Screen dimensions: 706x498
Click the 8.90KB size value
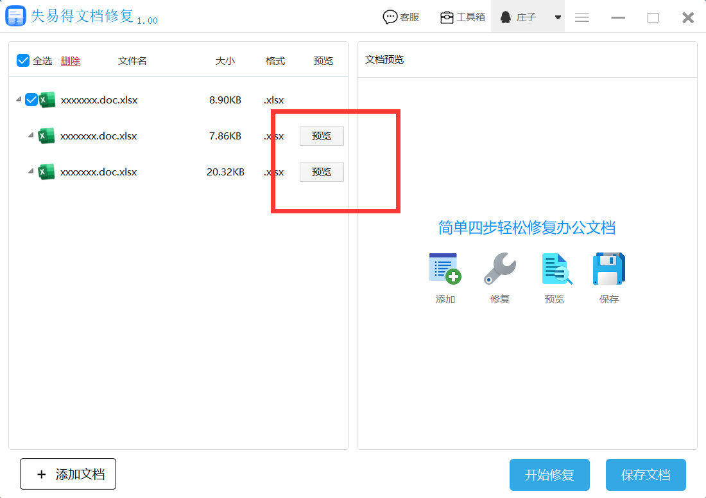pos(225,100)
